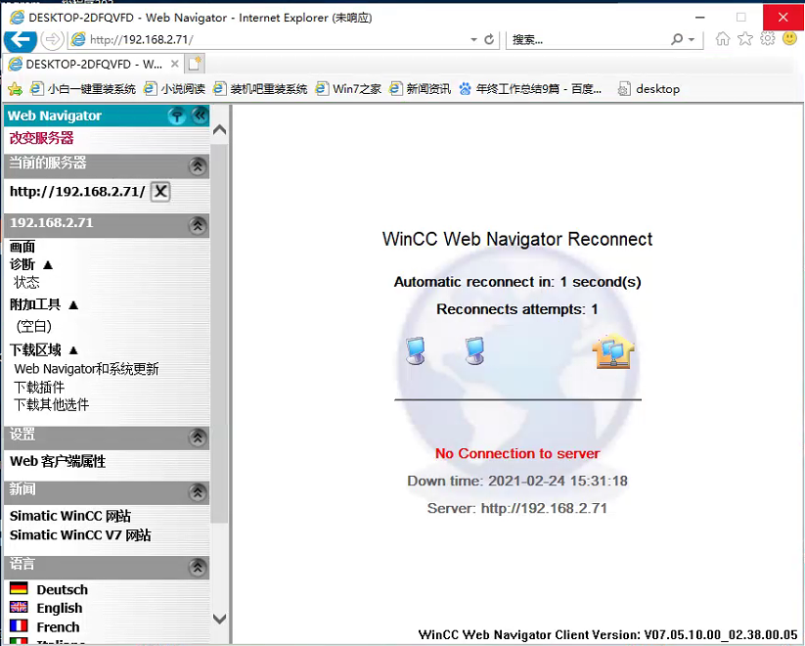Click the German flag icon
Screen dimensions: 805x646
coord(19,589)
